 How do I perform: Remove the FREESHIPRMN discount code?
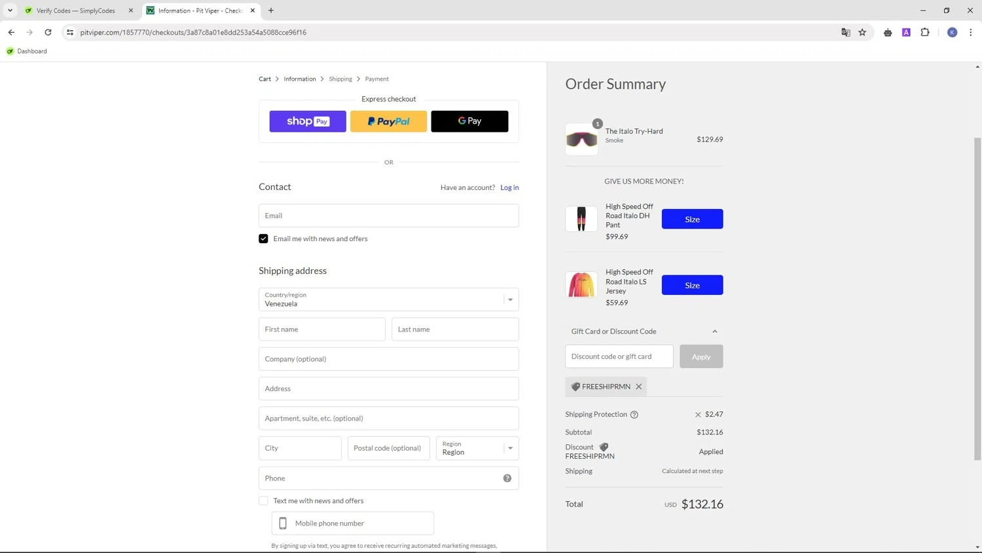[x=639, y=387]
